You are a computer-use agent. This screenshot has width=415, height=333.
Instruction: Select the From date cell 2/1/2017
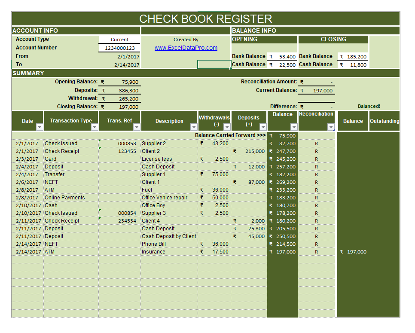click(x=119, y=56)
